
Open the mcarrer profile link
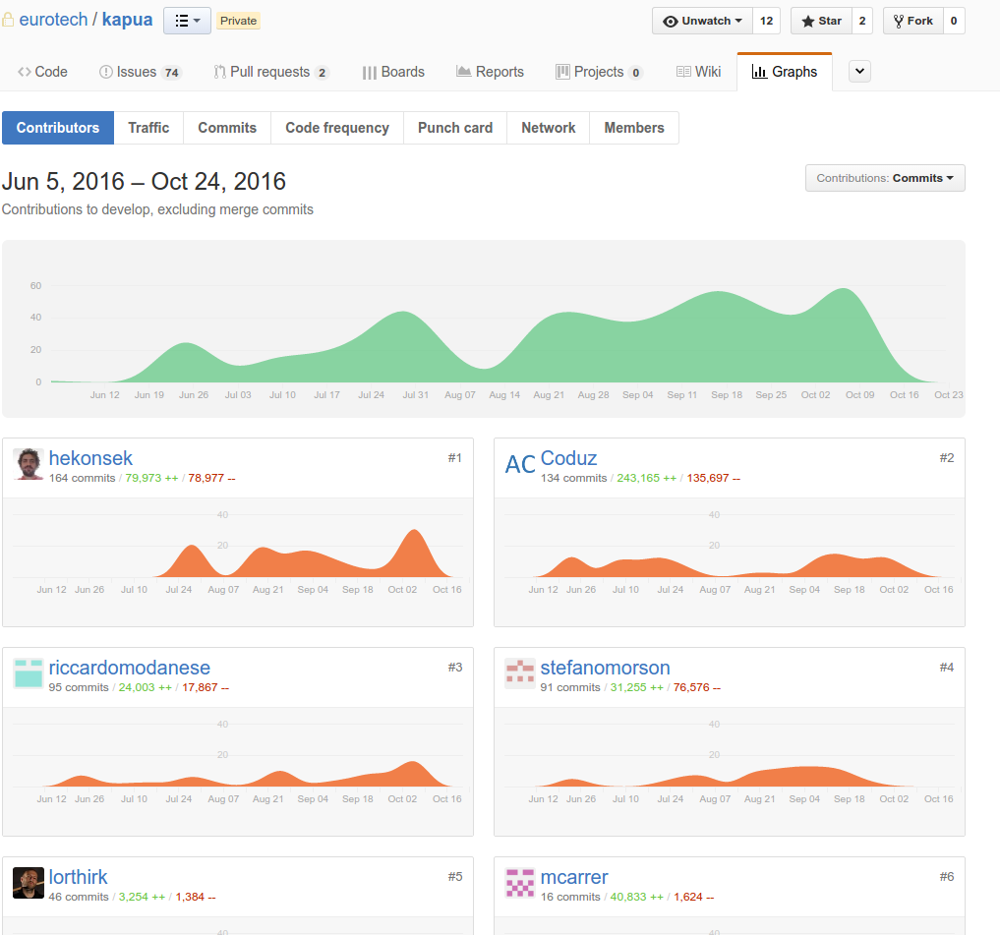(574, 877)
